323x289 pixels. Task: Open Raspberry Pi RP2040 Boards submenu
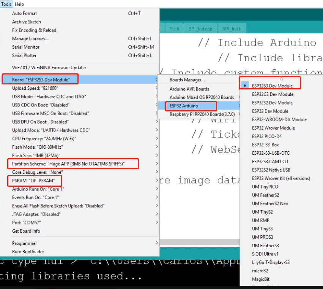(x=202, y=114)
